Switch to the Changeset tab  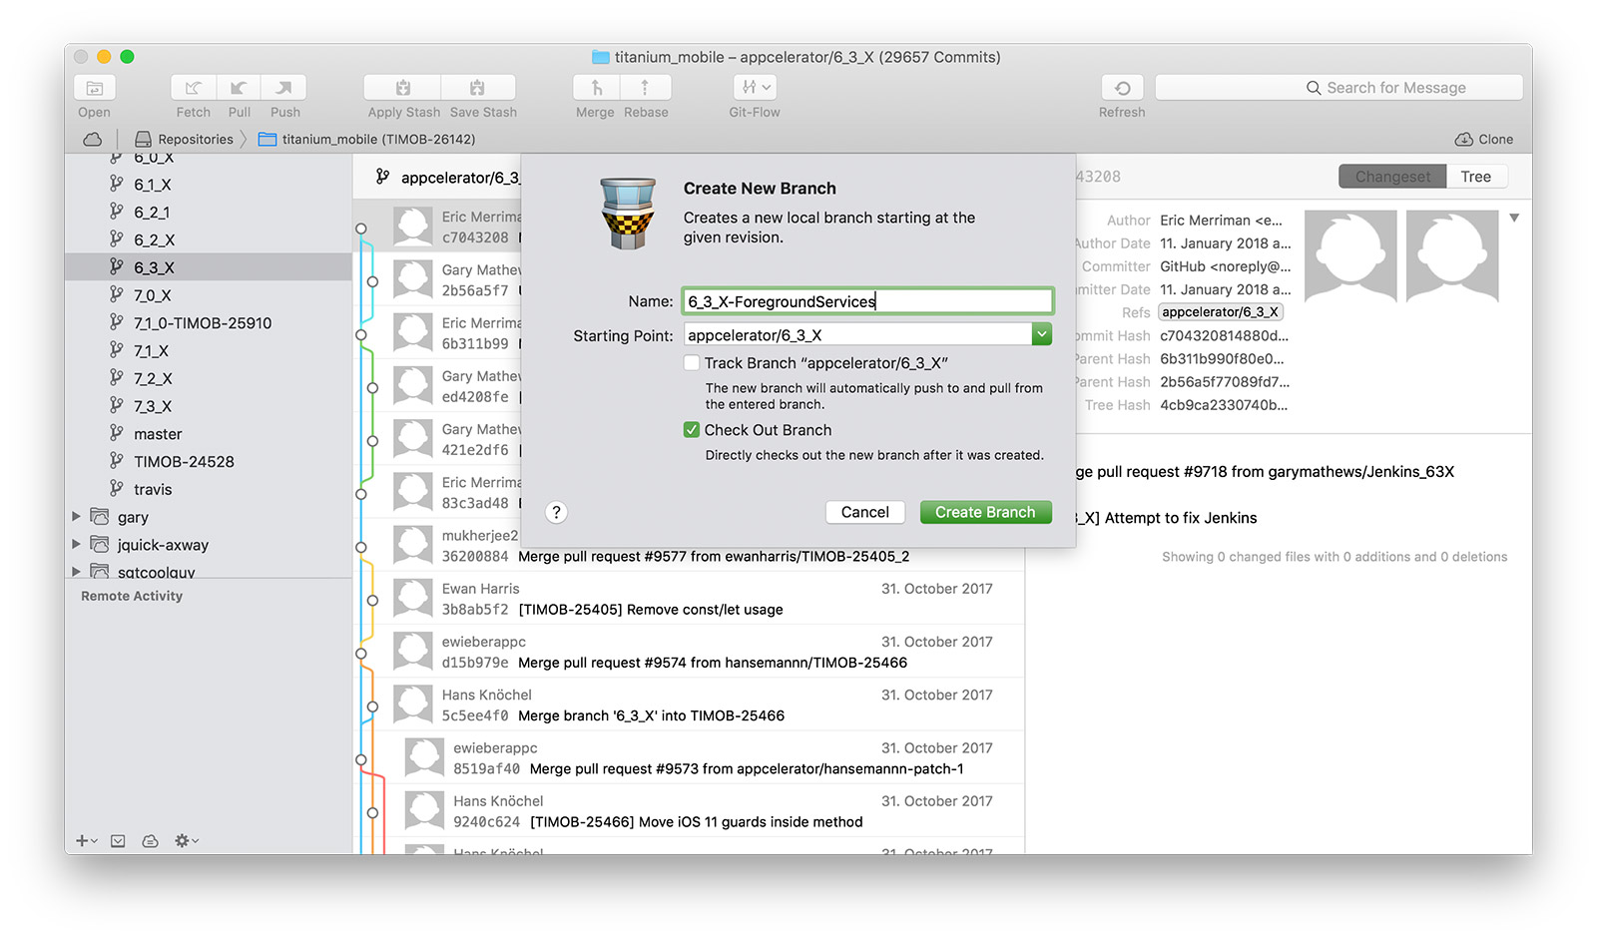point(1392,177)
